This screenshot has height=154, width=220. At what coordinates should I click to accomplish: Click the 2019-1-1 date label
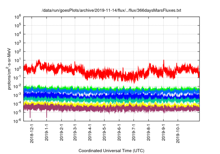click(x=47, y=132)
